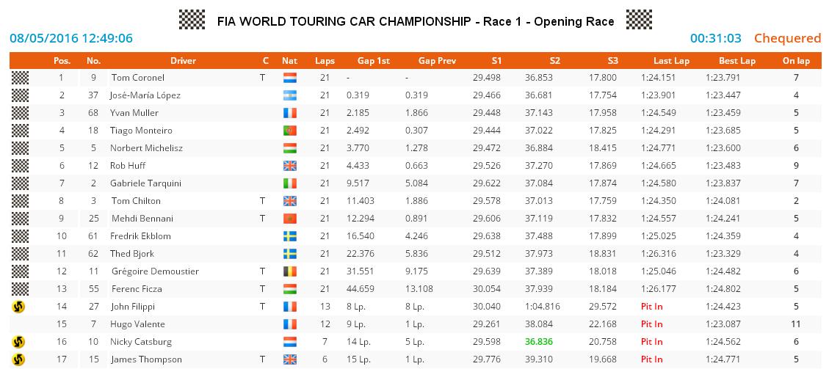Click the Belgium flag for Grégoire Demoustier
Viewport: 829px width, 369px height.
(x=289, y=271)
